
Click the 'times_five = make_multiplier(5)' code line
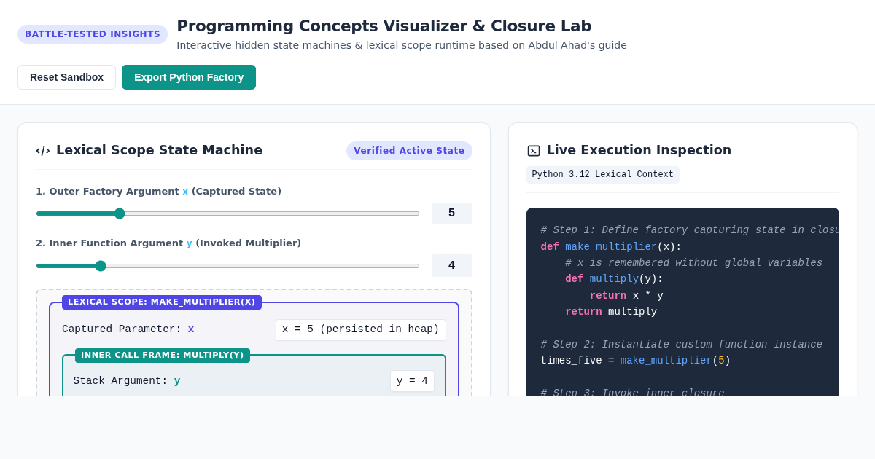tap(635, 361)
